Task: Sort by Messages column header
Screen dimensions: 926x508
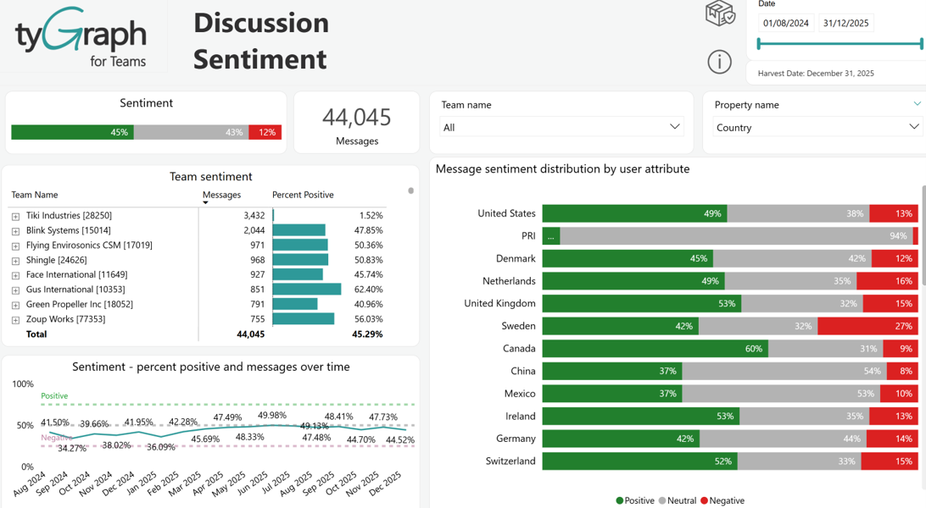Action: [x=221, y=195]
